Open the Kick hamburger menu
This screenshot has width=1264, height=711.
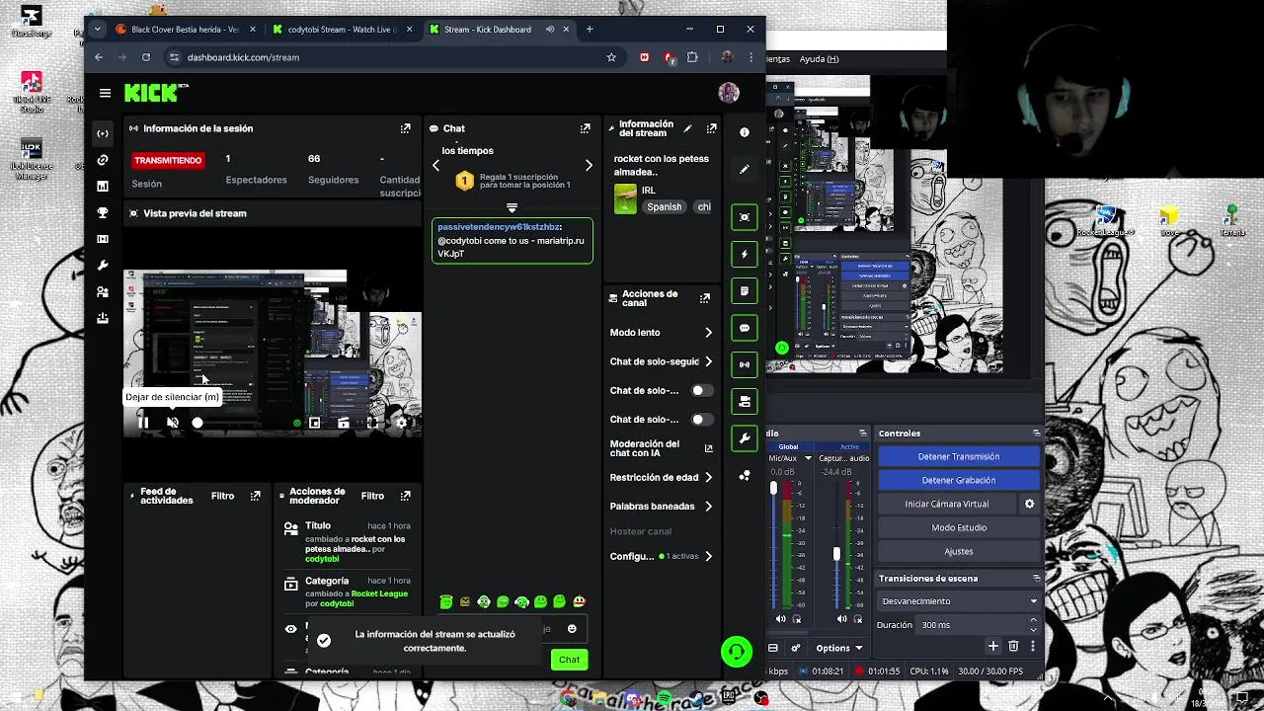(x=105, y=93)
